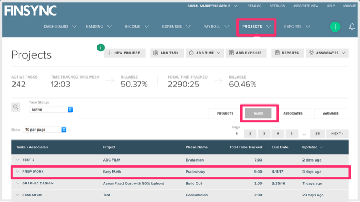
Task: Click Settings link
Action: point(277,6)
